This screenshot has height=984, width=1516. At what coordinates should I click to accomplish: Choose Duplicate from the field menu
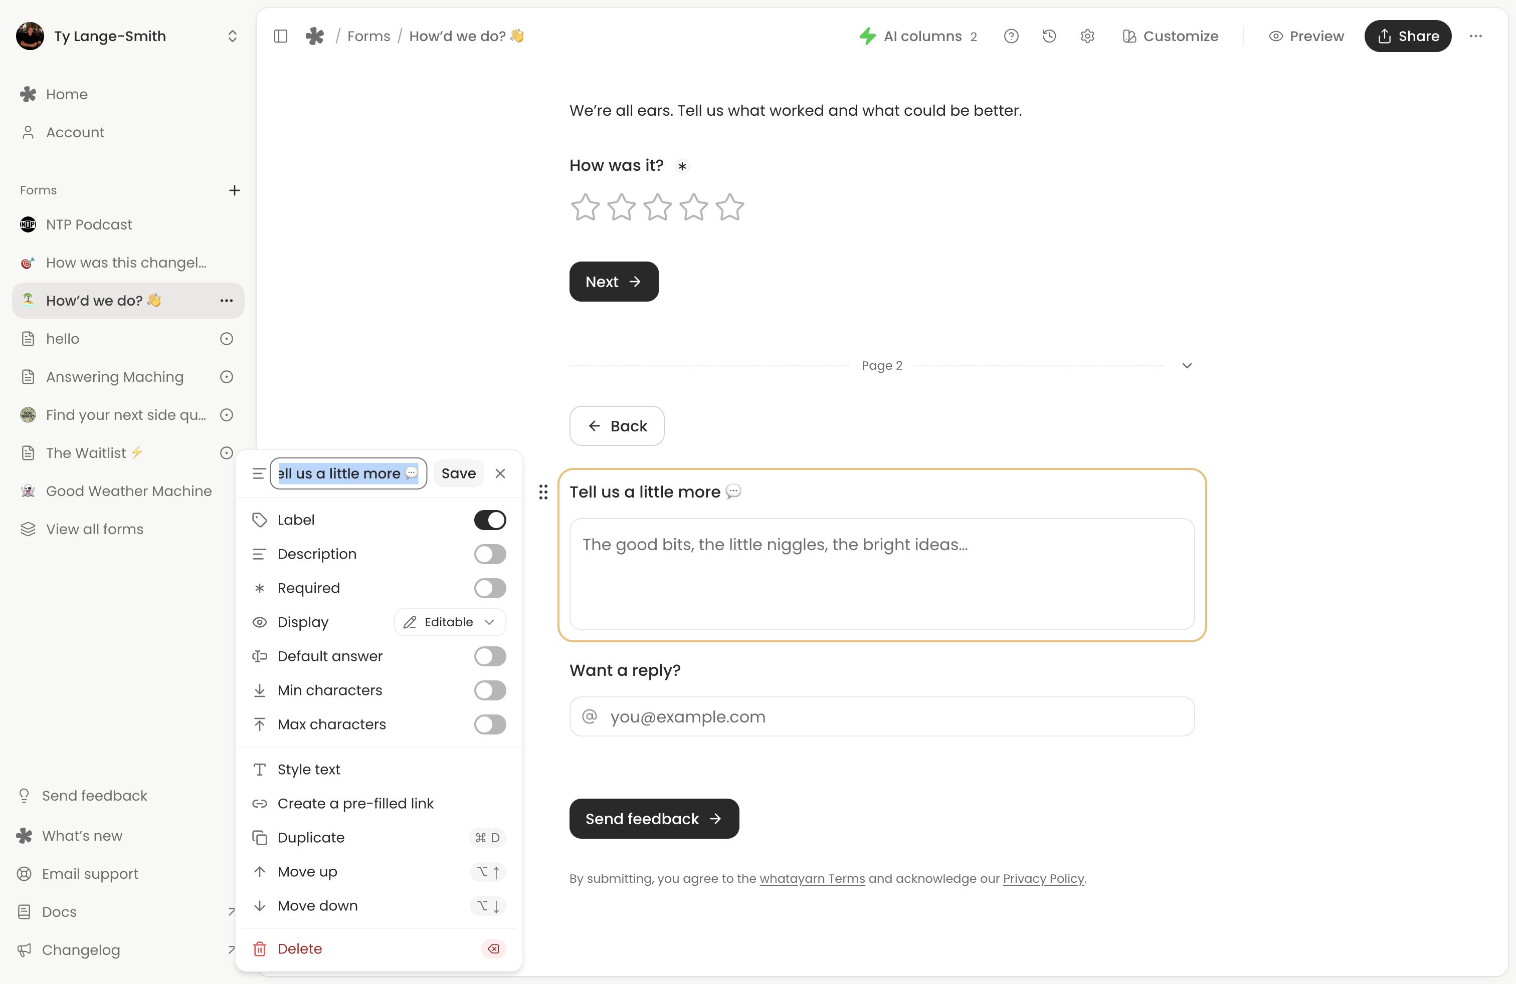(x=379, y=838)
